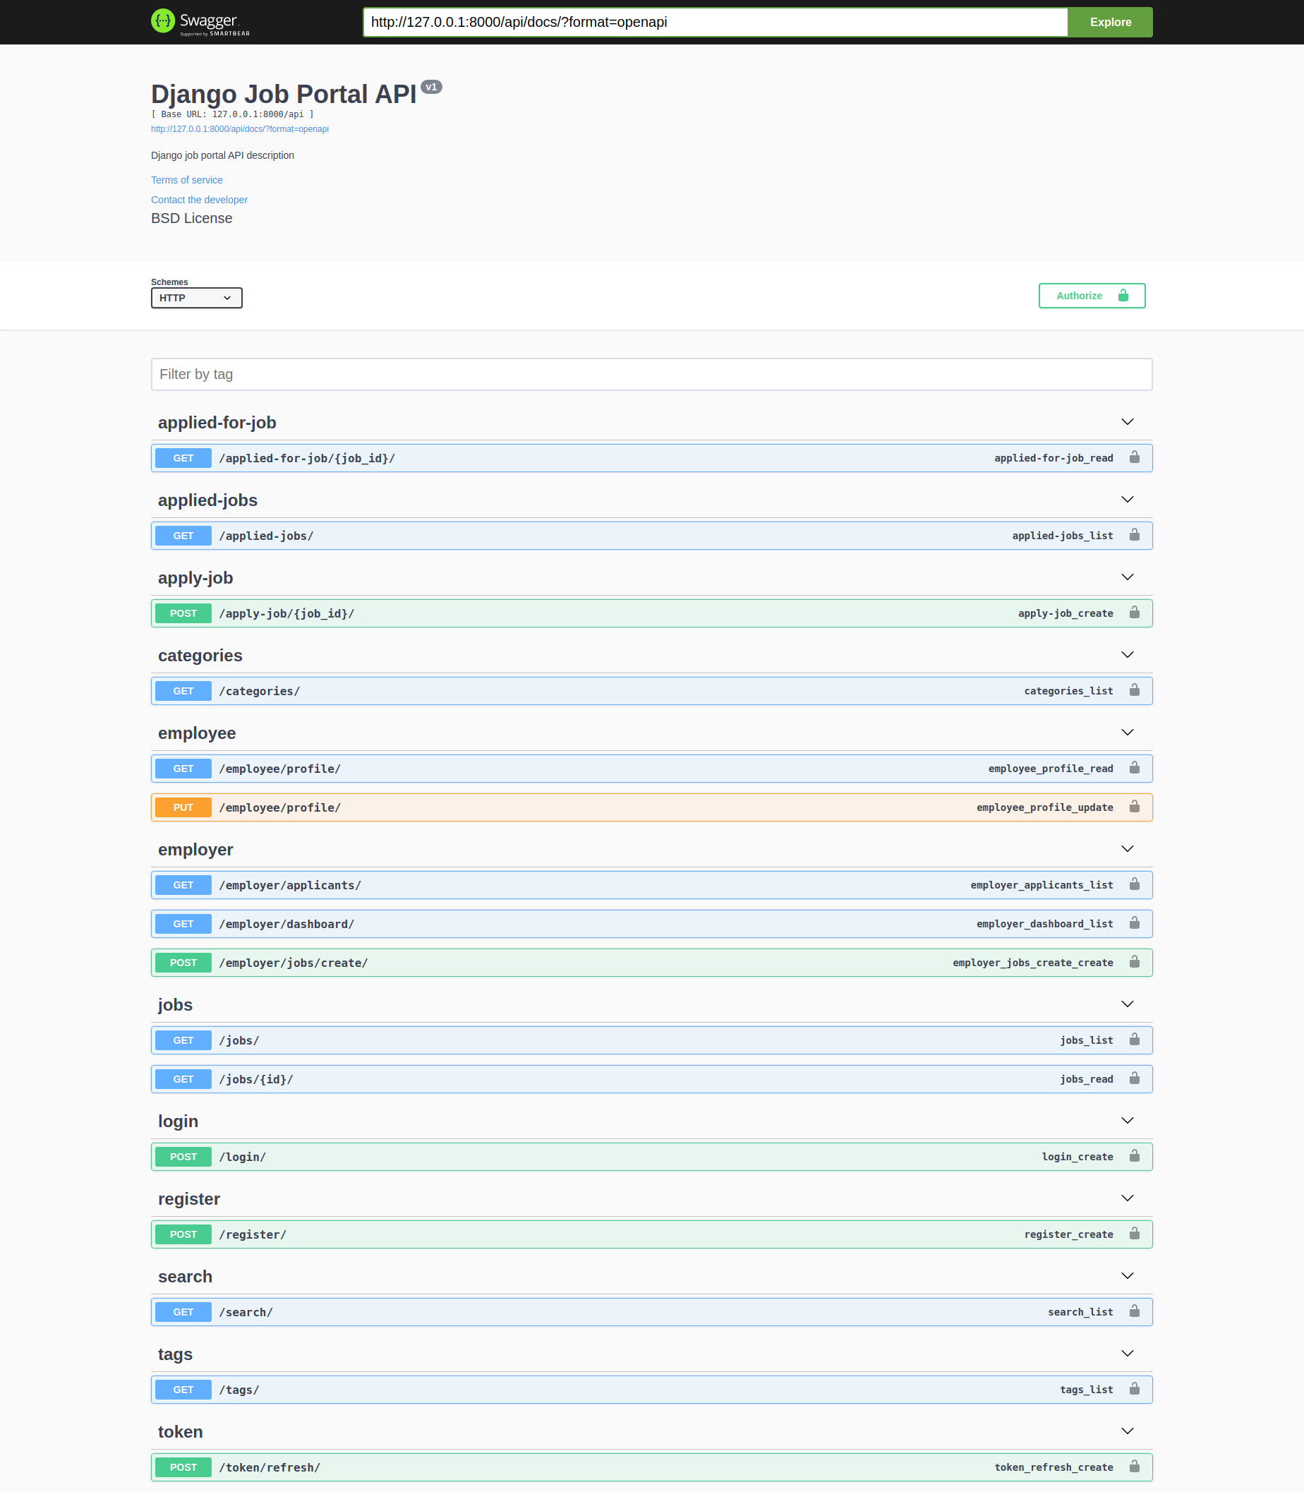This screenshot has width=1304, height=1492.
Task: Open the HTTP schemes dropdown
Action: (196, 298)
